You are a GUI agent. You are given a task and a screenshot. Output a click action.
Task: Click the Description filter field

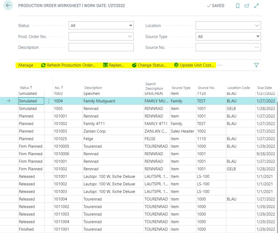pyautogui.click(x=101, y=47)
